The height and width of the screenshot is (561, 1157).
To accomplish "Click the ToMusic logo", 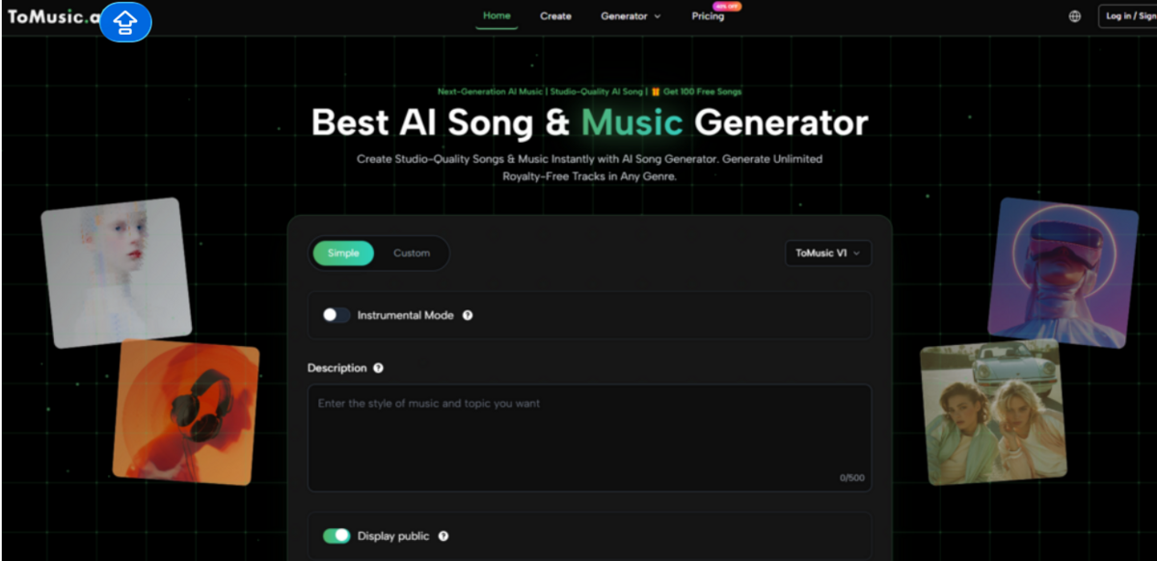I will point(53,17).
